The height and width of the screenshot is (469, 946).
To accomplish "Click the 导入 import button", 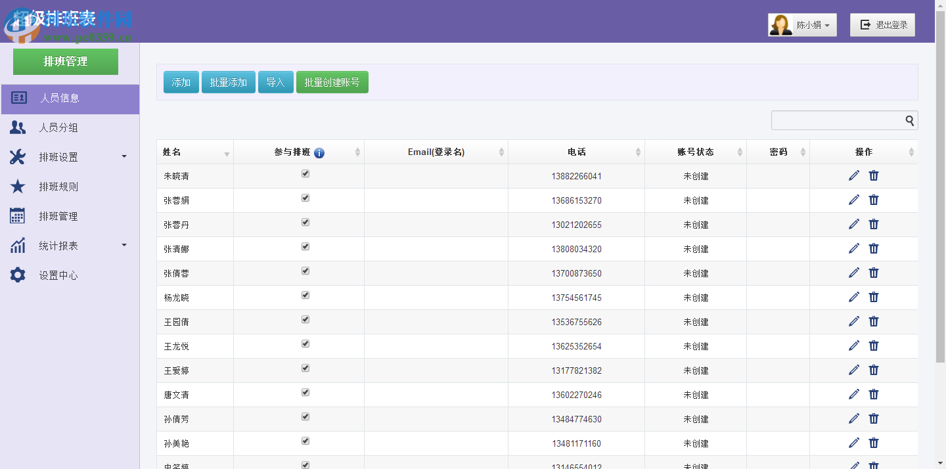I will click(x=275, y=81).
